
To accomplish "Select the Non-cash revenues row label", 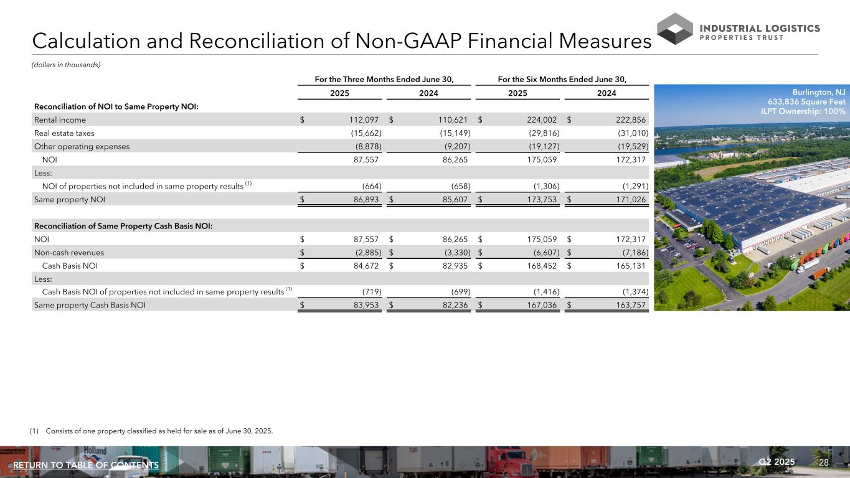I will click(x=68, y=253).
